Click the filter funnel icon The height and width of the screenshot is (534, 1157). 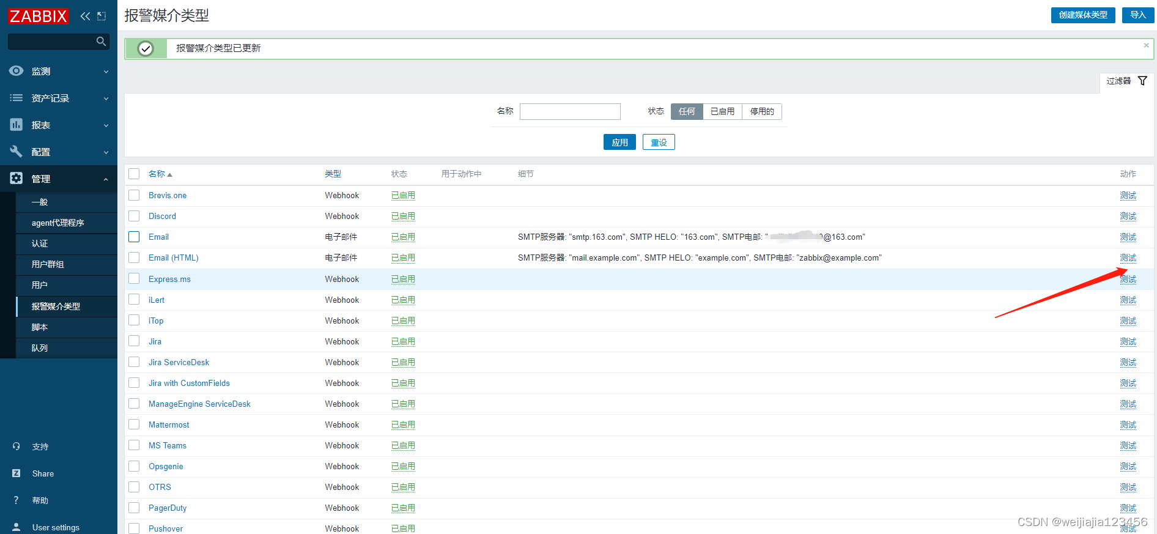coord(1142,81)
